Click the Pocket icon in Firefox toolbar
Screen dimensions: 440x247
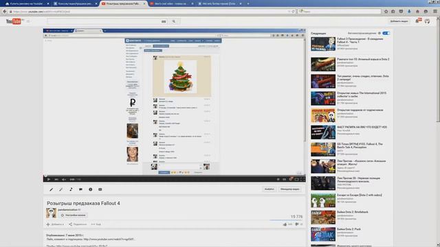(401, 12)
